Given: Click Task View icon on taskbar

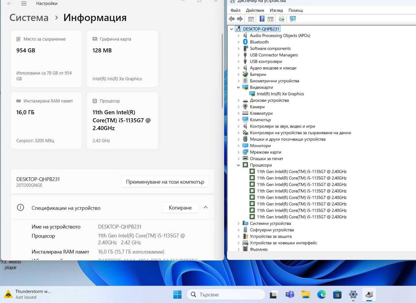Looking at the screenshot, I should click(x=273, y=294).
